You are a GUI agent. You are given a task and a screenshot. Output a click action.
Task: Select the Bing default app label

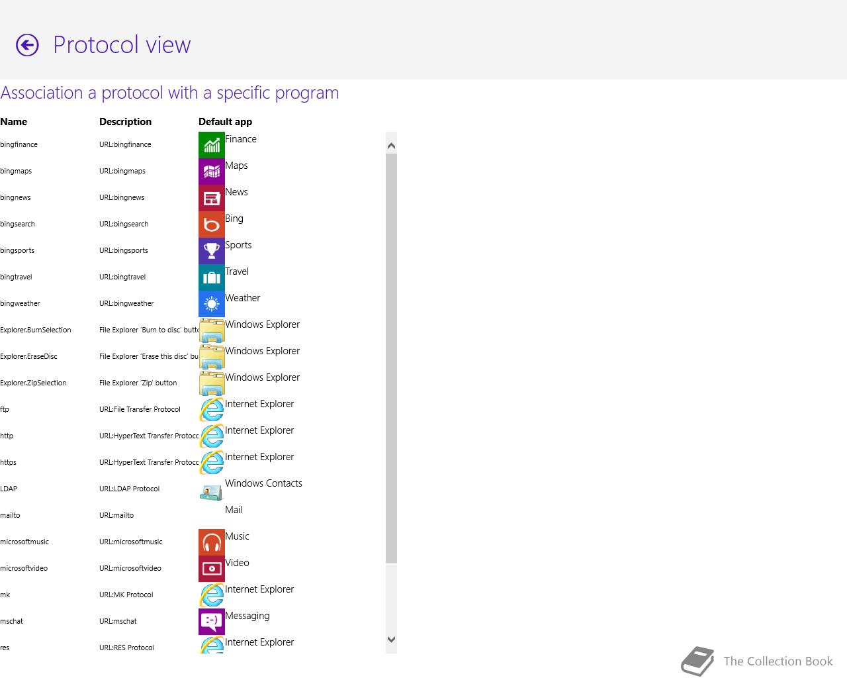tap(234, 218)
